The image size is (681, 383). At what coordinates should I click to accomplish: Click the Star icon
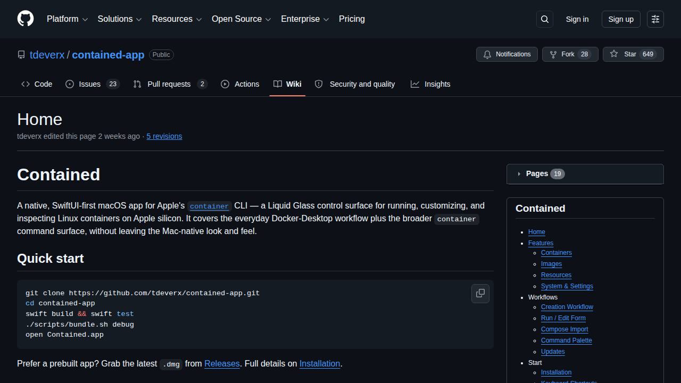point(614,54)
